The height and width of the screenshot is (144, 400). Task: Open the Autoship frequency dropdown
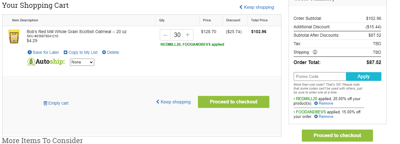point(82,62)
